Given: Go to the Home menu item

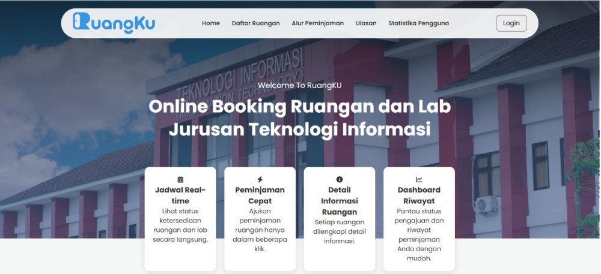Looking at the screenshot, I should [211, 23].
